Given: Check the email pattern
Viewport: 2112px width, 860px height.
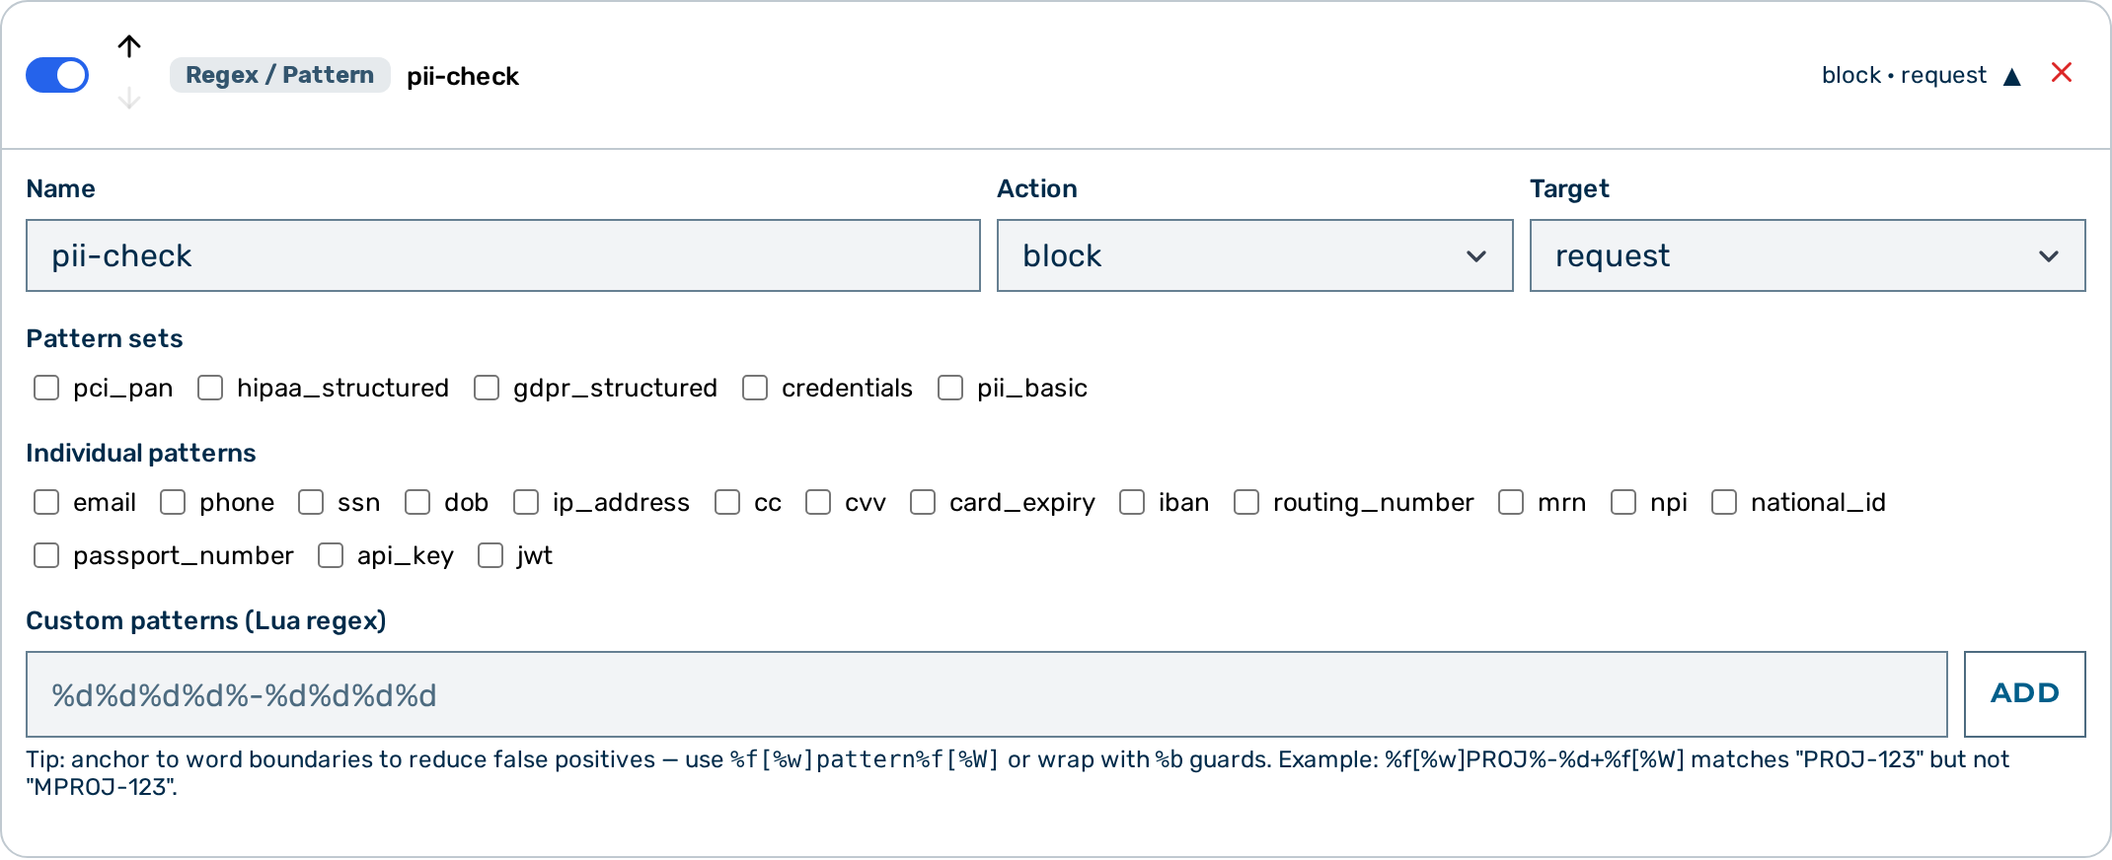Looking at the screenshot, I should pyautogui.click(x=46, y=502).
